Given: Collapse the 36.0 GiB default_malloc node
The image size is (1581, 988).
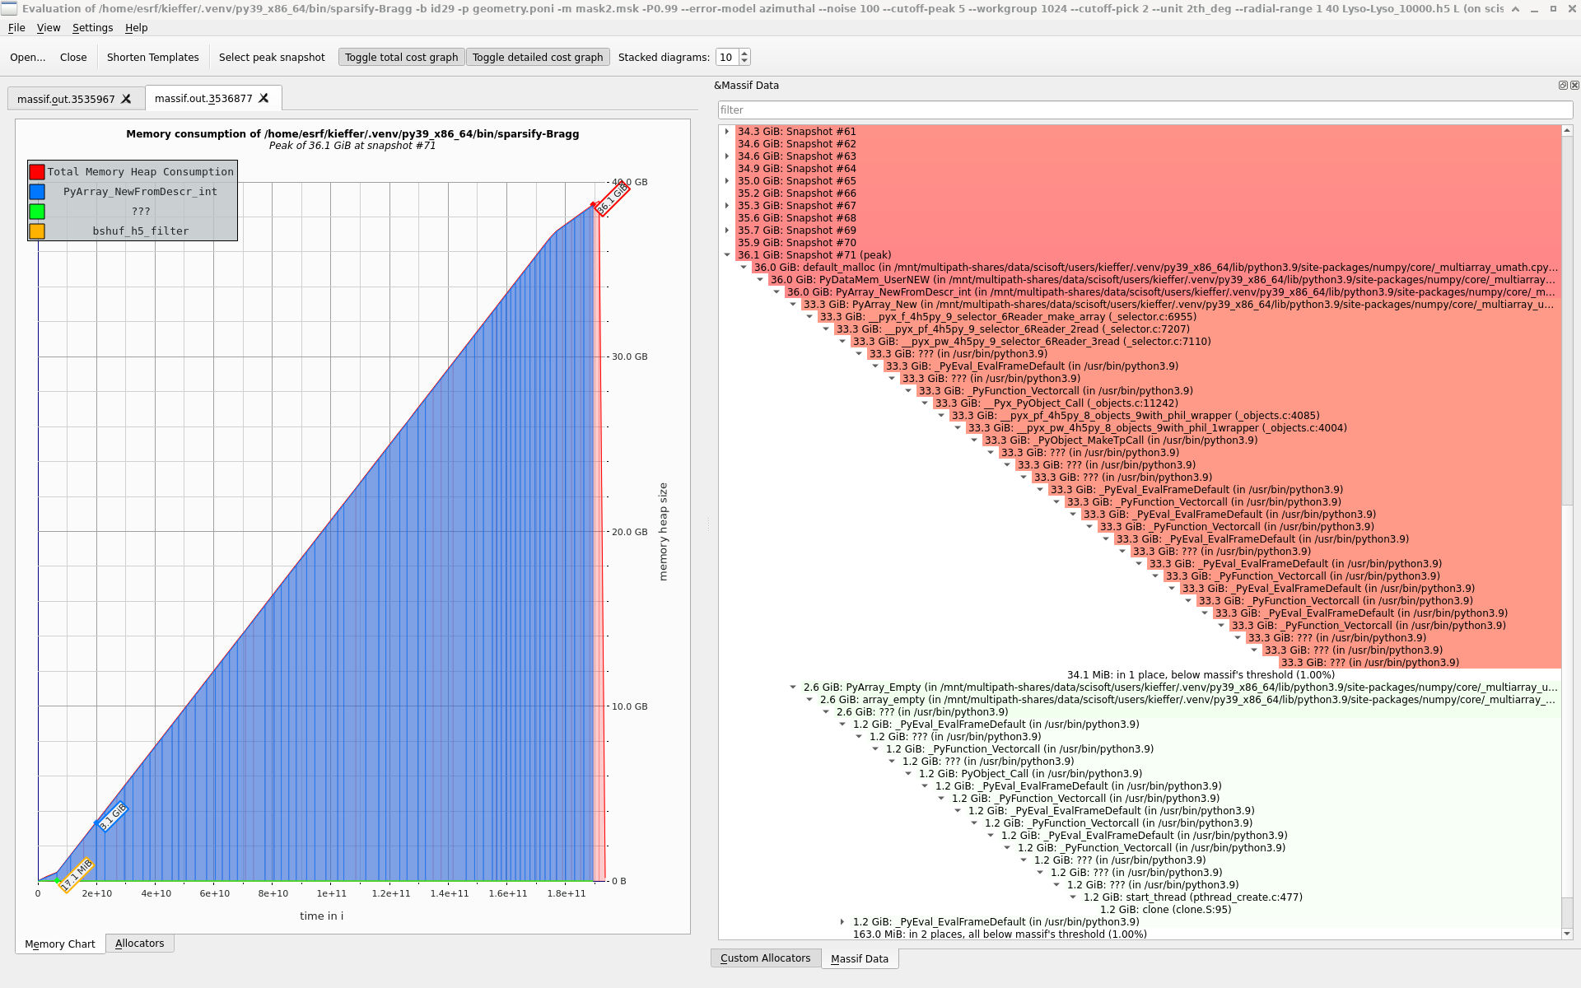Looking at the screenshot, I should [744, 268].
